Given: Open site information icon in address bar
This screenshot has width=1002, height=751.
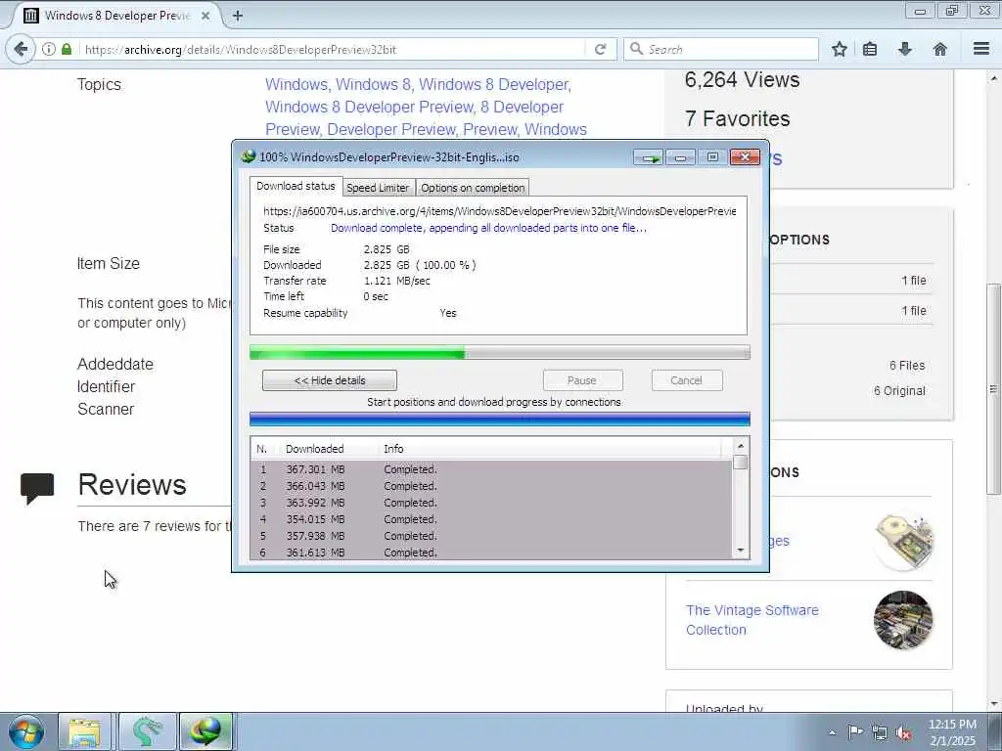Looking at the screenshot, I should pyautogui.click(x=49, y=49).
